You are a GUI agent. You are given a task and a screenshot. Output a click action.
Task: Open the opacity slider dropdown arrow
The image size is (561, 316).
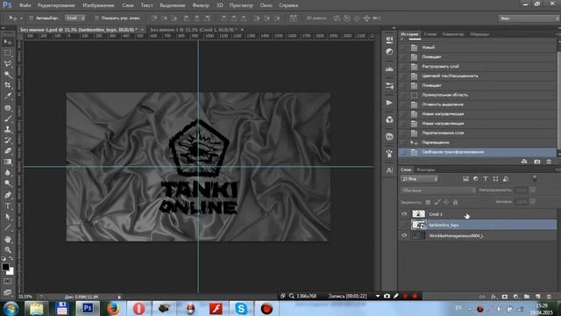(533, 190)
